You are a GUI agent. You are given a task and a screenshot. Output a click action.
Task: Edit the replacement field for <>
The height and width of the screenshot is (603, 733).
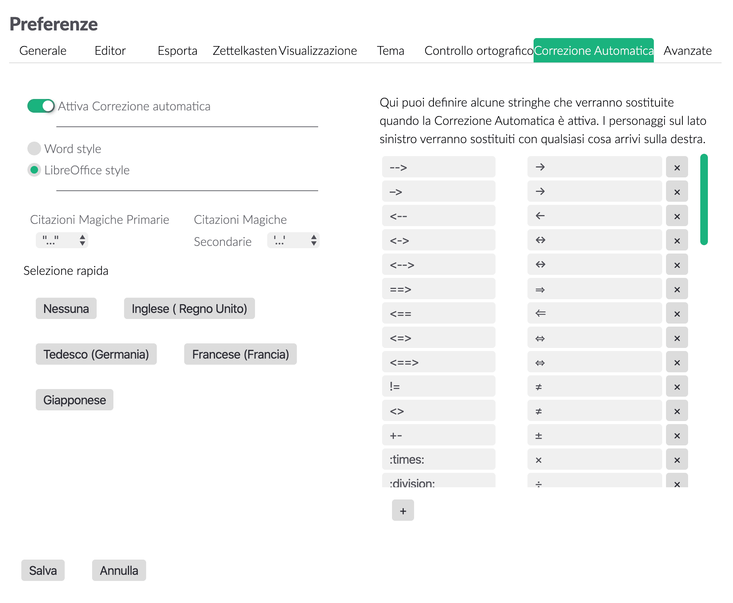[x=594, y=411]
